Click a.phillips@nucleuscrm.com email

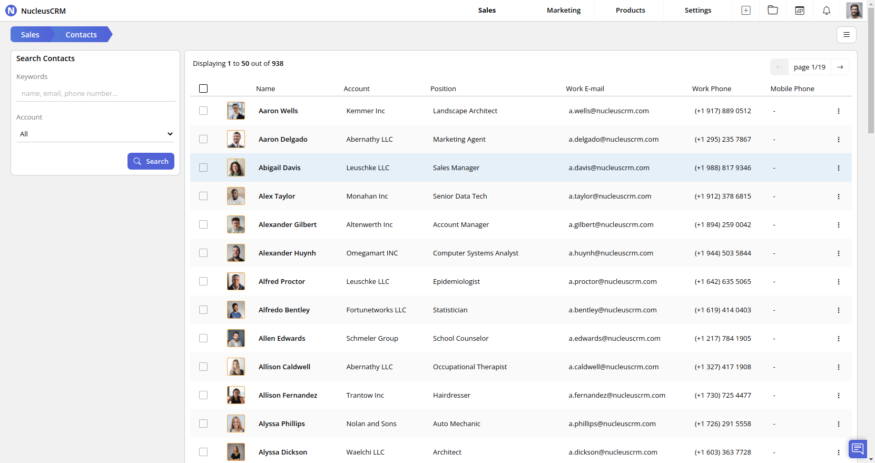point(612,423)
